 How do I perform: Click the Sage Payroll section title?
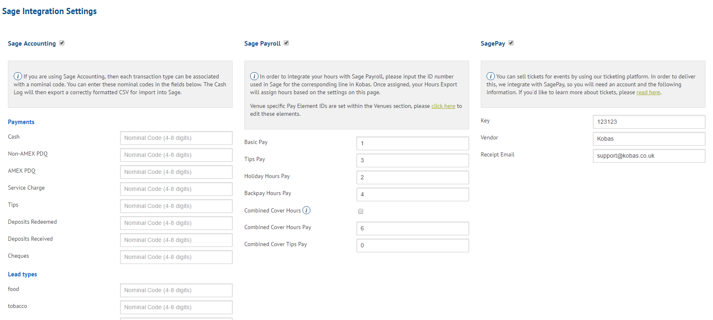pos(262,44)
